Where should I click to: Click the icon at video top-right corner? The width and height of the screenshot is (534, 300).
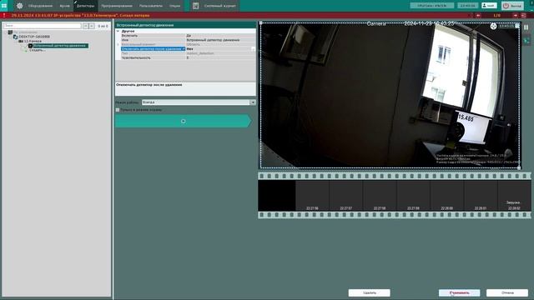pyautogui.click(x=517, y=26)
